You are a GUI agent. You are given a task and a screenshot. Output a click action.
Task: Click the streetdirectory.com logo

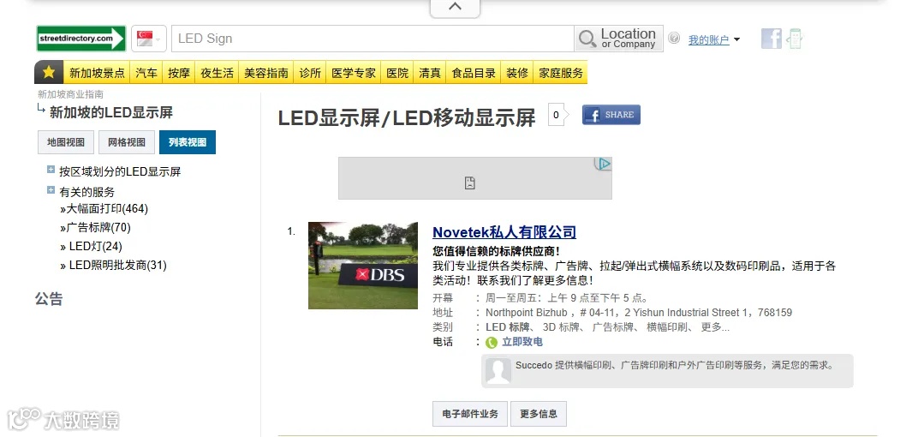(81, 39)
